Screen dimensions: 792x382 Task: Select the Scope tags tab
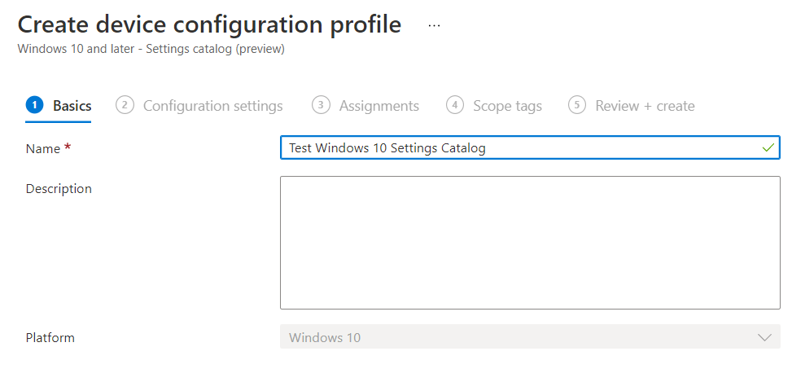(507, 106)
